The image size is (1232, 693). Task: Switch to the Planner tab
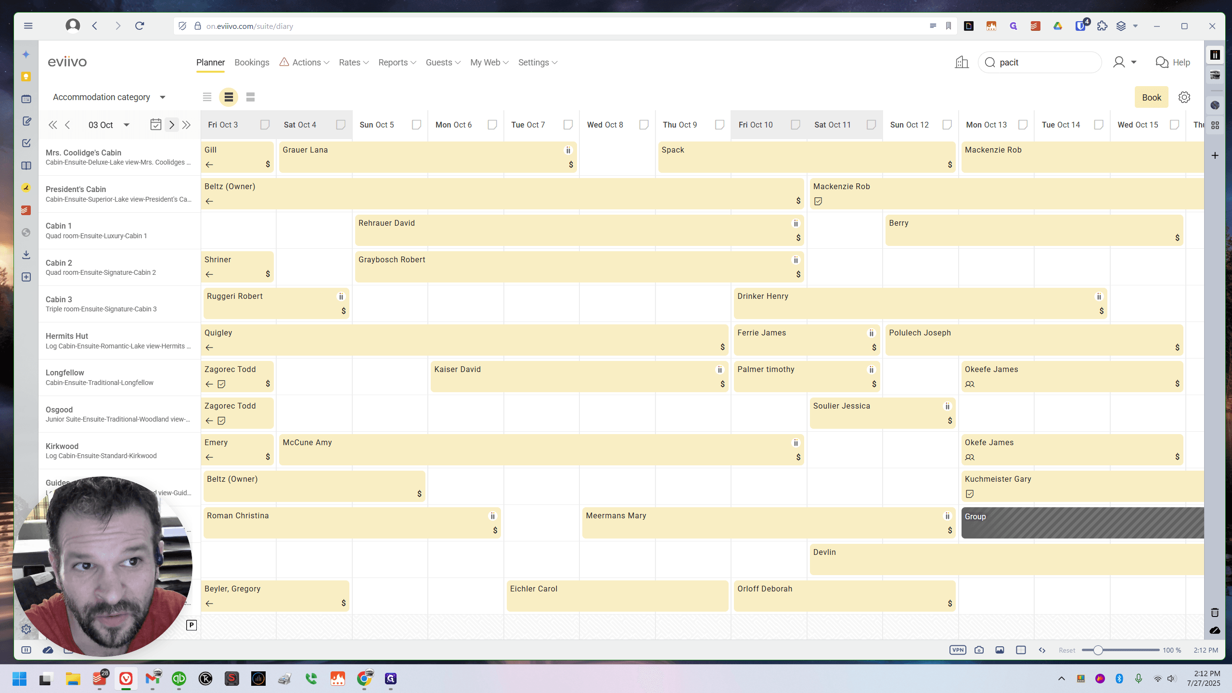coord(210,63)
